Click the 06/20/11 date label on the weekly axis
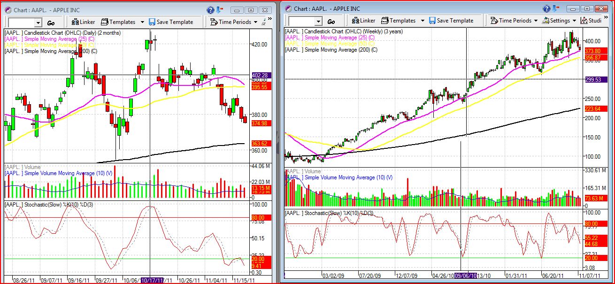Screen dimensions: 615x284 [553, 276]
